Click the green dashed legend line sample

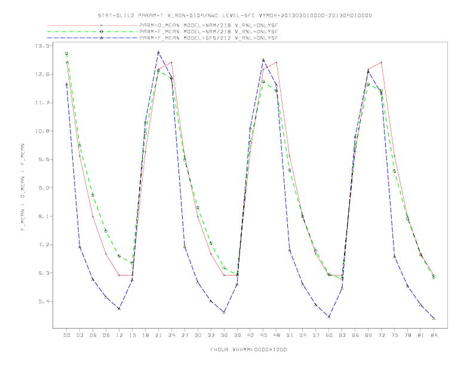click(x=93, y=32)
